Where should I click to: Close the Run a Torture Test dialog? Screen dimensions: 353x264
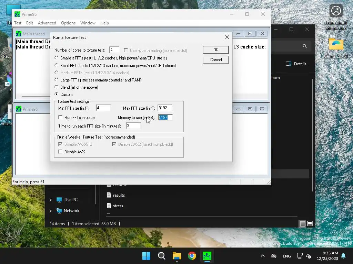click(x=227, y=37)
